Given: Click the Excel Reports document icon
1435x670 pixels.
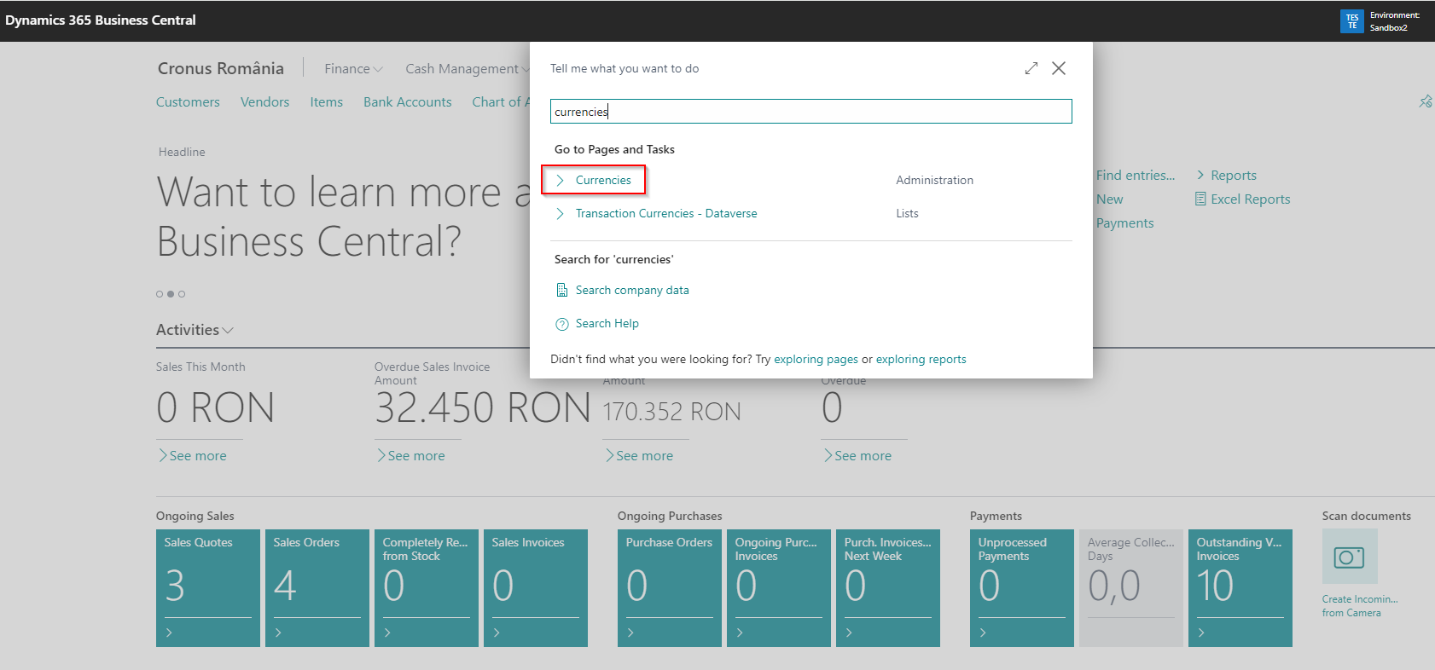Looking at the screenshot, I should pos(1200,199).
